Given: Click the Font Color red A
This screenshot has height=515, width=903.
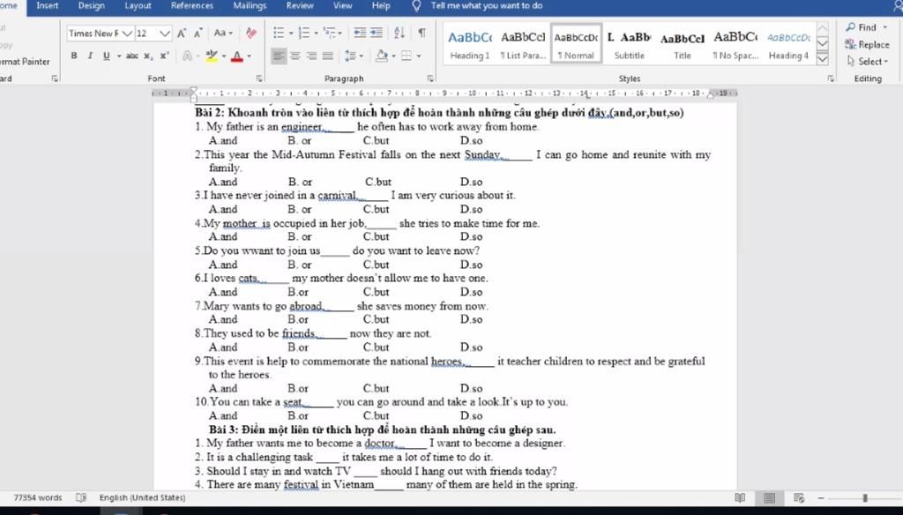Looking at the screenshot, I should 236,56.
